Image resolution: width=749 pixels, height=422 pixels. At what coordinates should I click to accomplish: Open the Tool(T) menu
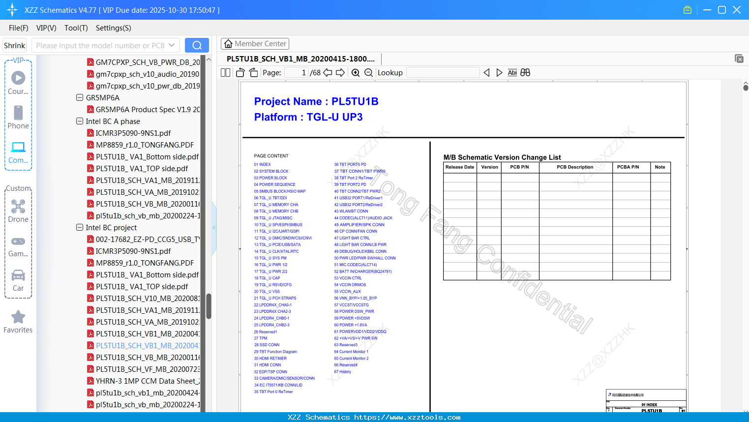tap(76, 28)
